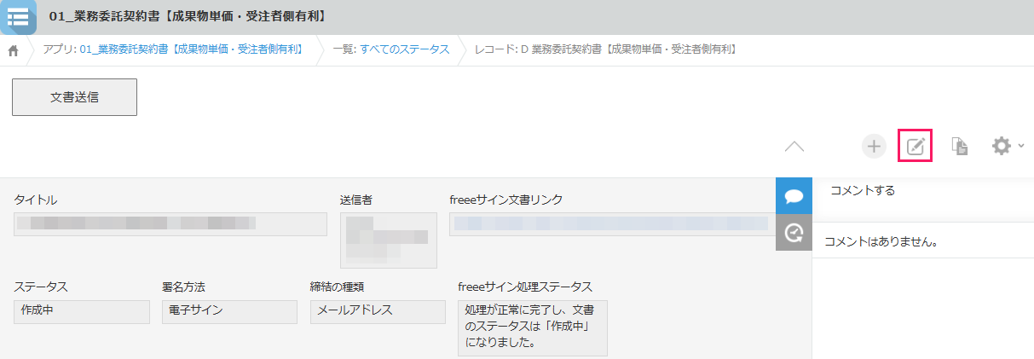Click the 署名方法 field label
The width and height of the screenshot is (1034, 359).
[x=183, y=287]
